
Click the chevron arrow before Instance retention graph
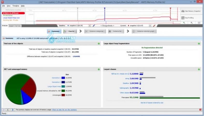[x=128, y=31]
